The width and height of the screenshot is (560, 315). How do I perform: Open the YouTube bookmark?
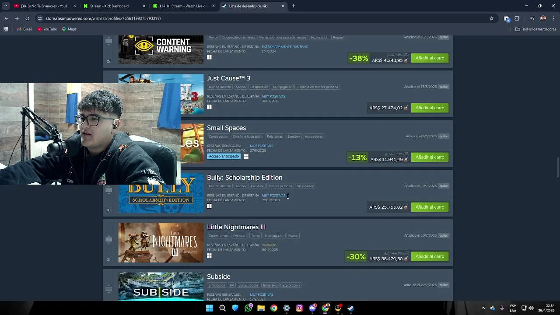tap(47, 29)
